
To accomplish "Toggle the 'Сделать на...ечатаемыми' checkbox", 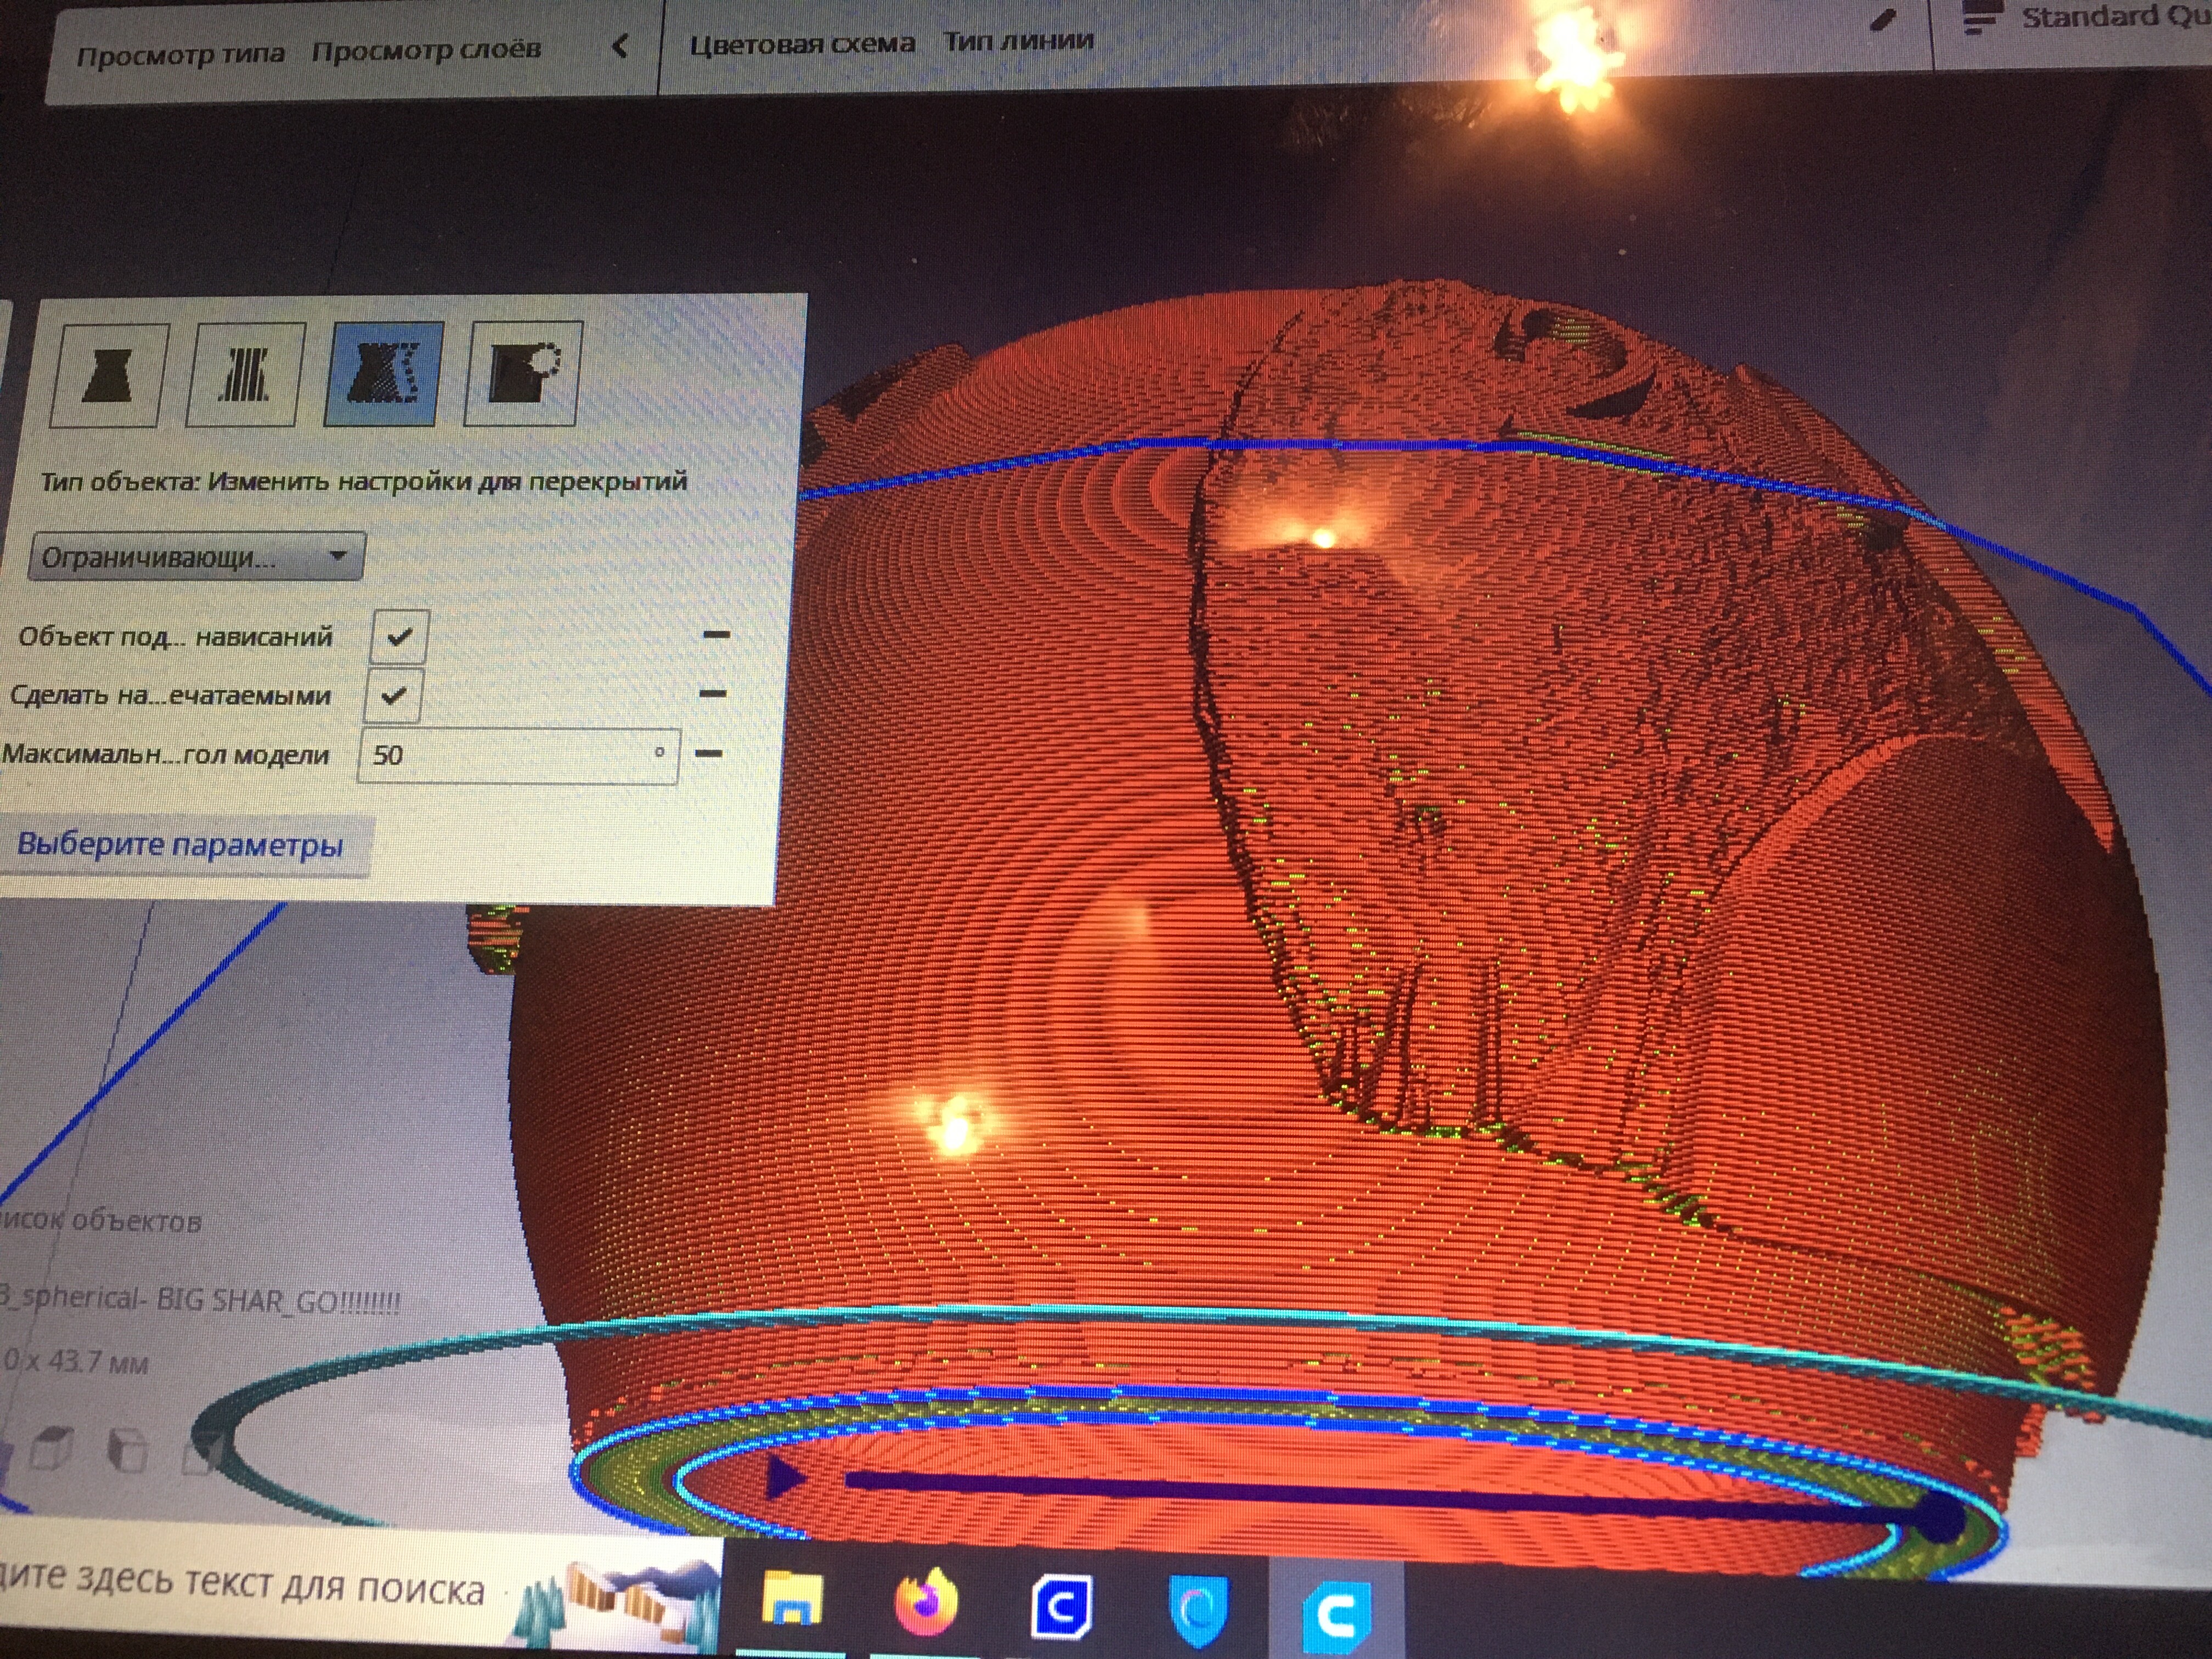I will coord(393,695).
